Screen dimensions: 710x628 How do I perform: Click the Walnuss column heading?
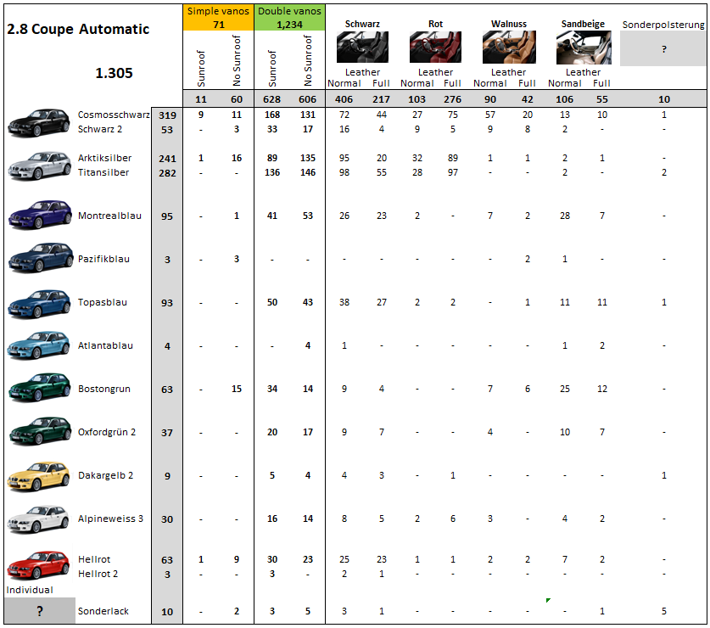509,24
